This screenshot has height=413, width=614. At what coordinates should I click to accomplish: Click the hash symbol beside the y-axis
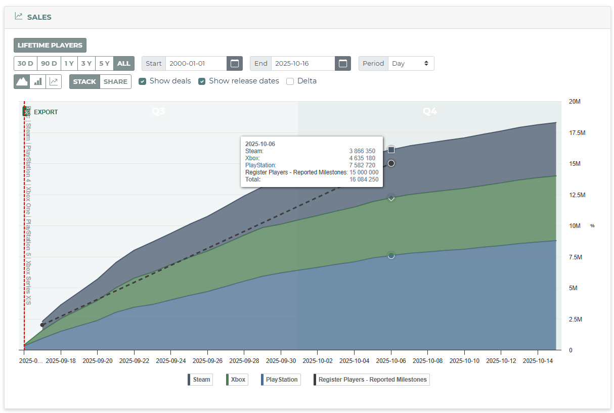(x=592, y=225)
